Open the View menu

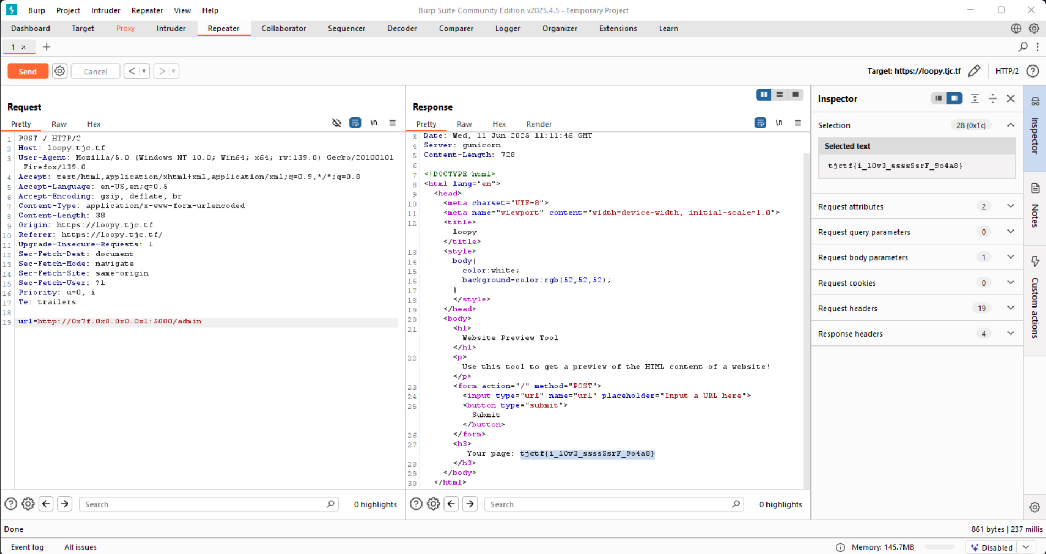pyautogui.click(x=182, y=10)
